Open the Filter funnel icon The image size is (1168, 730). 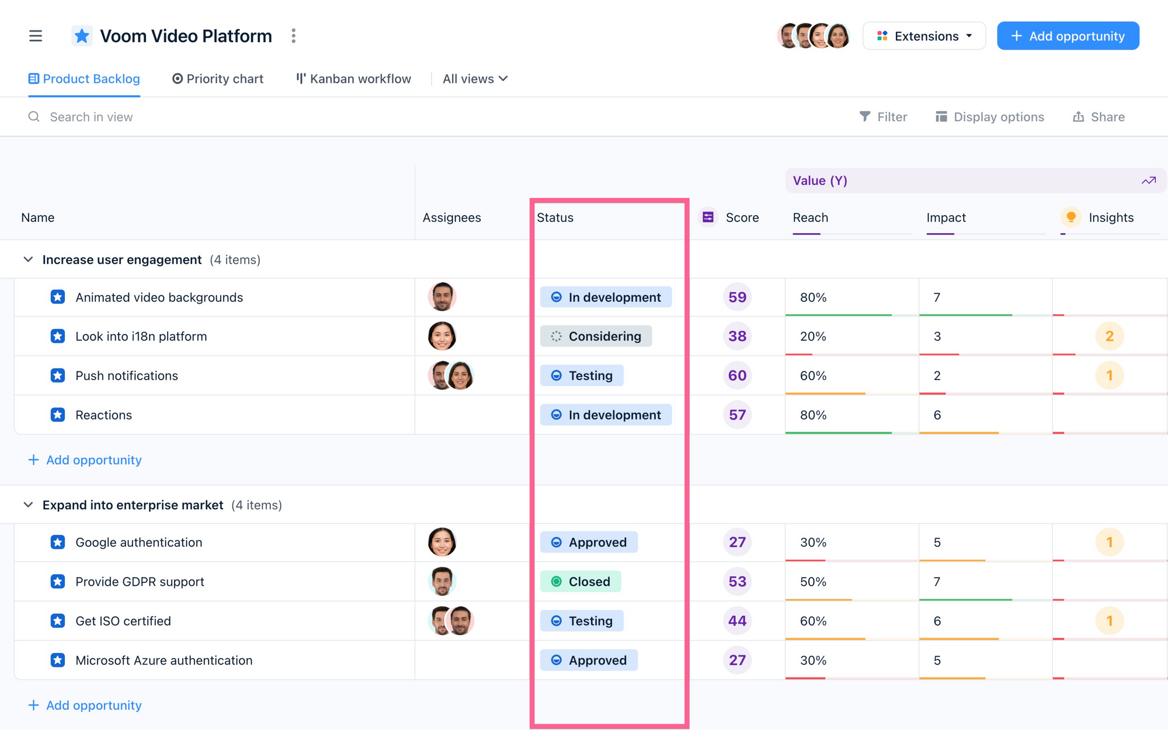865,117
